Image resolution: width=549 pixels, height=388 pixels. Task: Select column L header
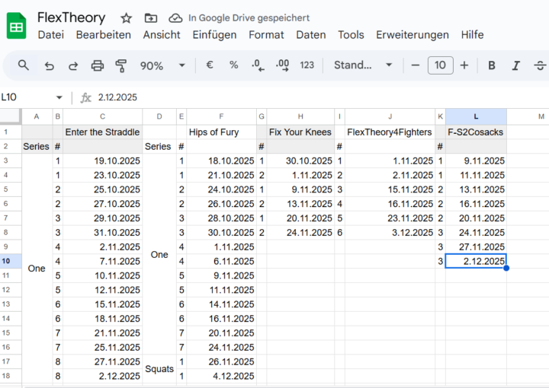[476, 116]
